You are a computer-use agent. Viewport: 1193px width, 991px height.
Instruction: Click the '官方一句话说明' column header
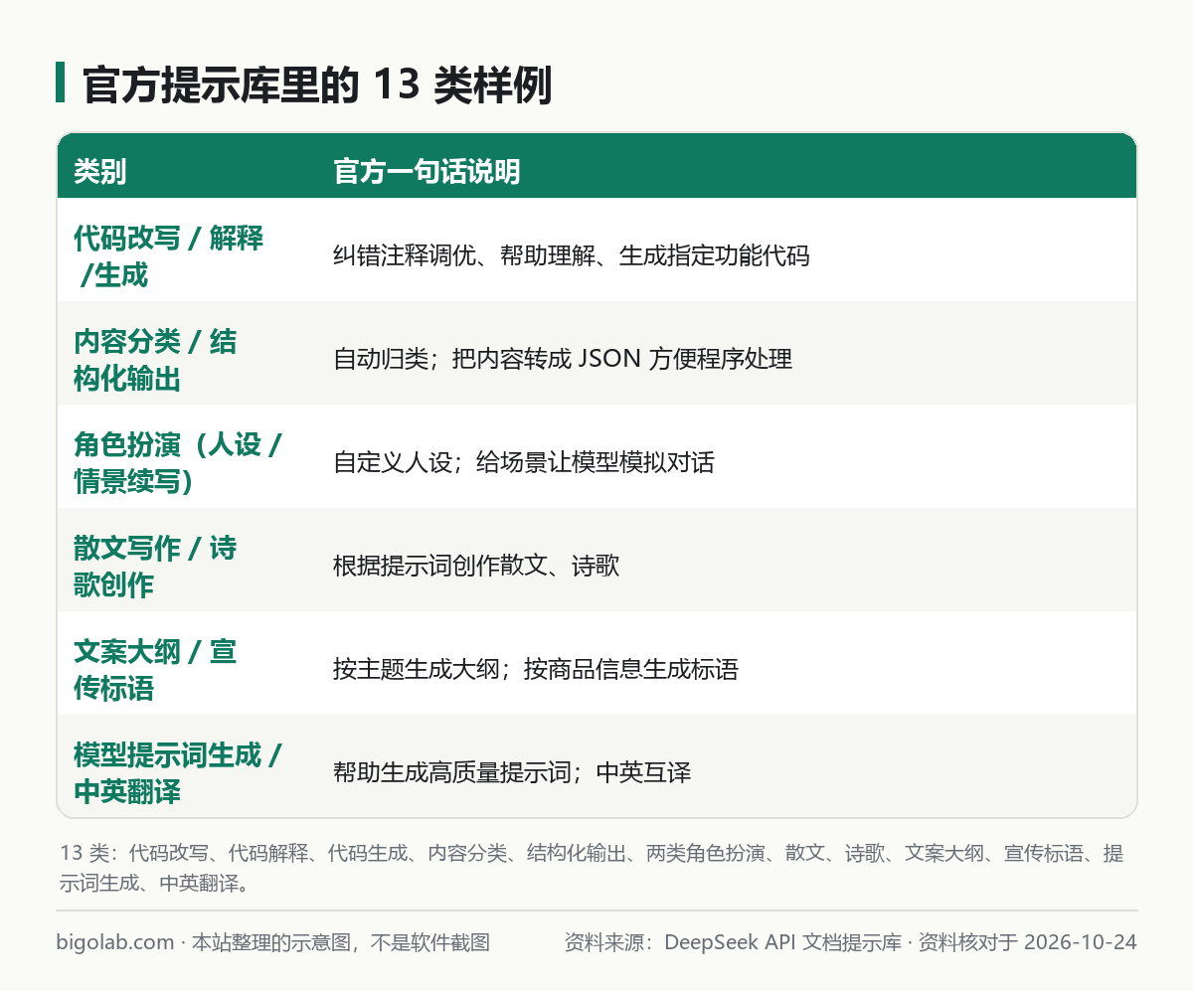[426, 172]
